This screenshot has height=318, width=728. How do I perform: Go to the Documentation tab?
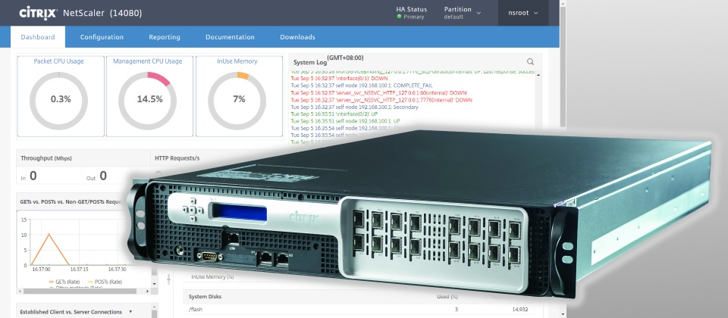tap(230, 36)
